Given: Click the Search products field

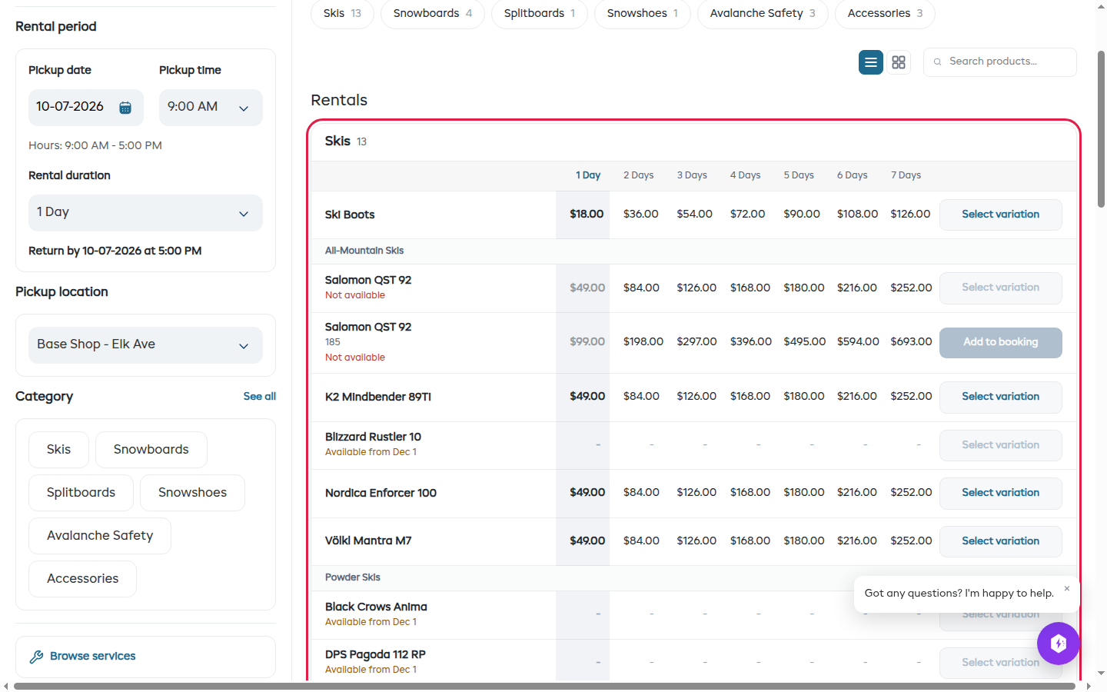Looking at the screenshot, I should (1000, 62).
